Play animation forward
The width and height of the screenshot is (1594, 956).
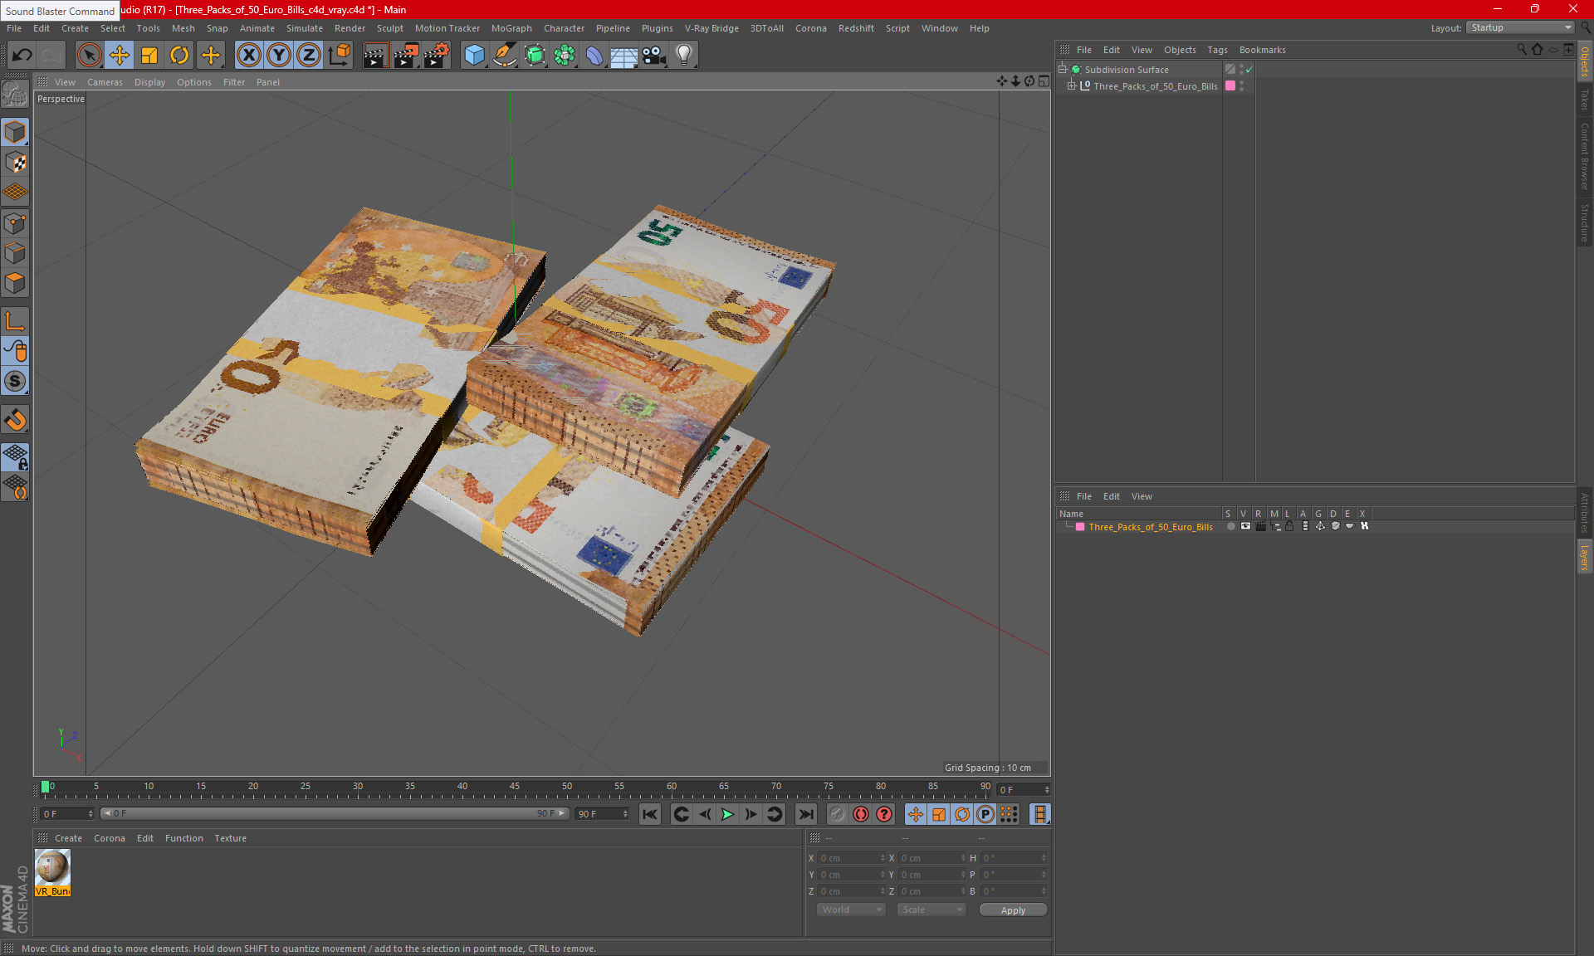point(727,814)
